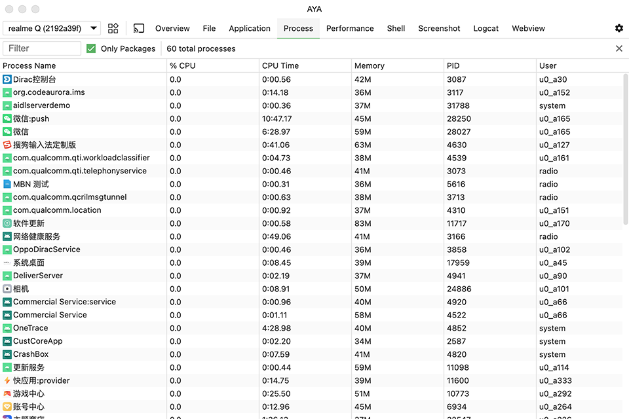Image resolution: width=629 pixels, height=419 pixels.
Task: Click the 微信:push WeChat icon
Action: click(7, 118)
